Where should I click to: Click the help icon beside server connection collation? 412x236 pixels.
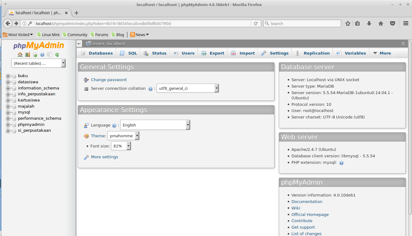[x=150, y=89]
